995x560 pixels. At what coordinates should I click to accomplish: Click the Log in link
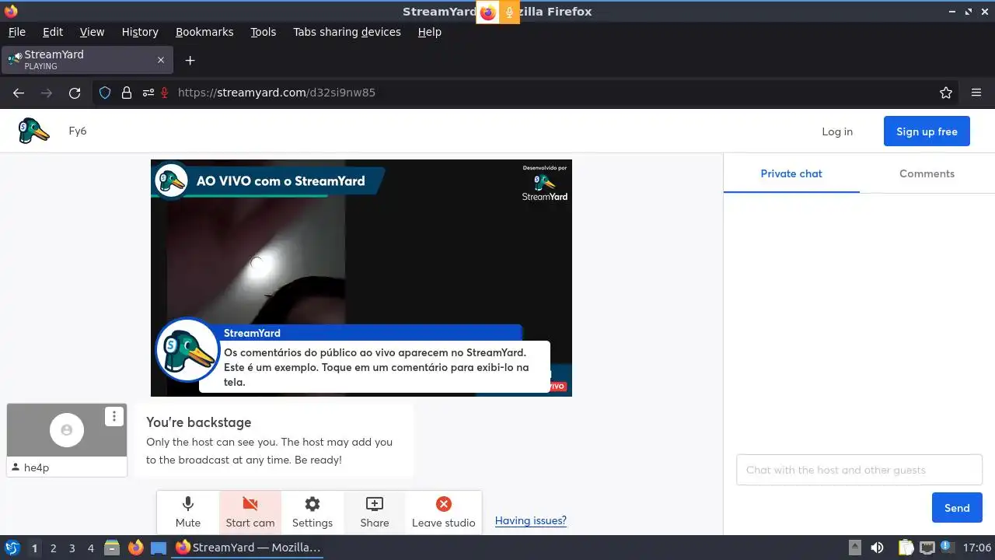[837, 131]
